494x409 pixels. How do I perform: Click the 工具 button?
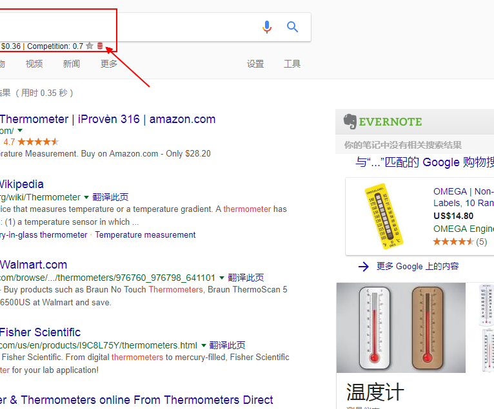tap(292, 64)
